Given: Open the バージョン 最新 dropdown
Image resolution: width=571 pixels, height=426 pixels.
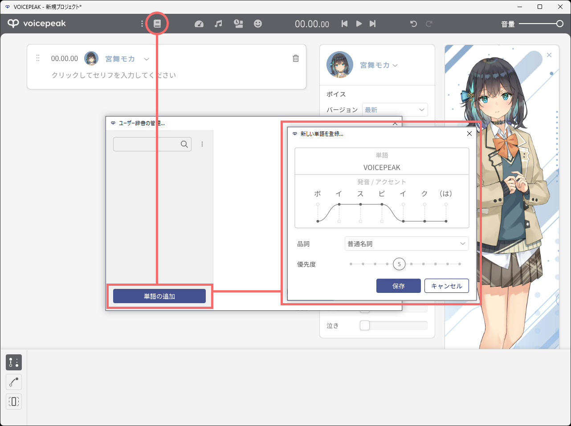Looking at the screenshot, I should [395, 110].
